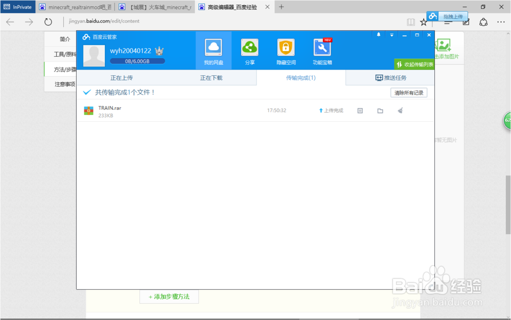Viewport: 511px width, 320px height.
Task: Open a new browser tab
Action: pyautogui.click(x=281, y=7)
